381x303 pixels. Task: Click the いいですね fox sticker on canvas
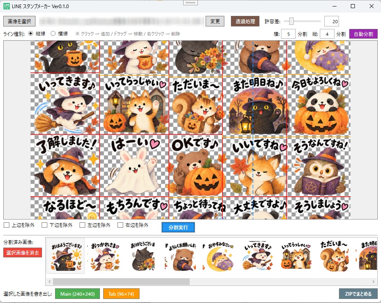(x=255, y=167)
